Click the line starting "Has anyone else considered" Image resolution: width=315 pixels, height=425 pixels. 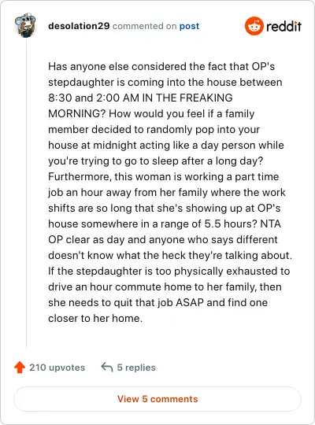coord(161,66)
